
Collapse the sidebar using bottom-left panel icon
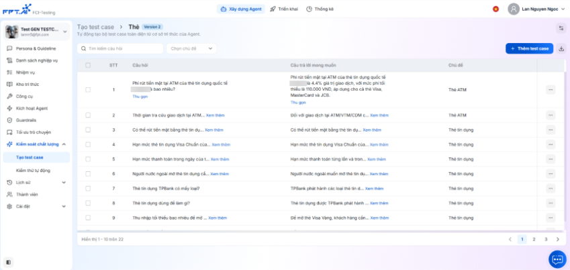9,262
